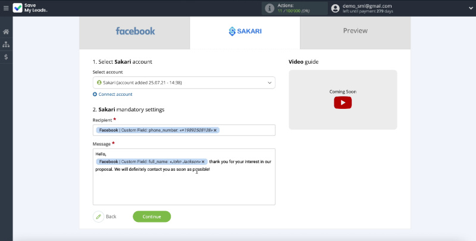Remove the phone_number tag from Recipient
This screenshot has width=476, height=241.
tap(215, 130)
